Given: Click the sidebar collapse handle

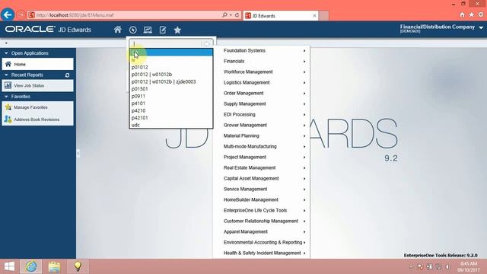Looking at the screenshot, I should click(x=78, y=153).
